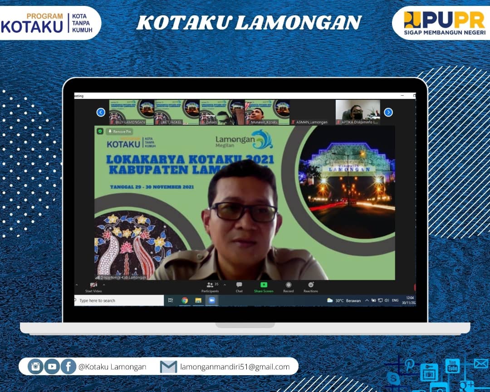Image resolution: width=490 pixels, height=392 pixels.
Task: Click the @Kotaku Lamongan handle
Action: pyautogui.click(x=112, y=367)
